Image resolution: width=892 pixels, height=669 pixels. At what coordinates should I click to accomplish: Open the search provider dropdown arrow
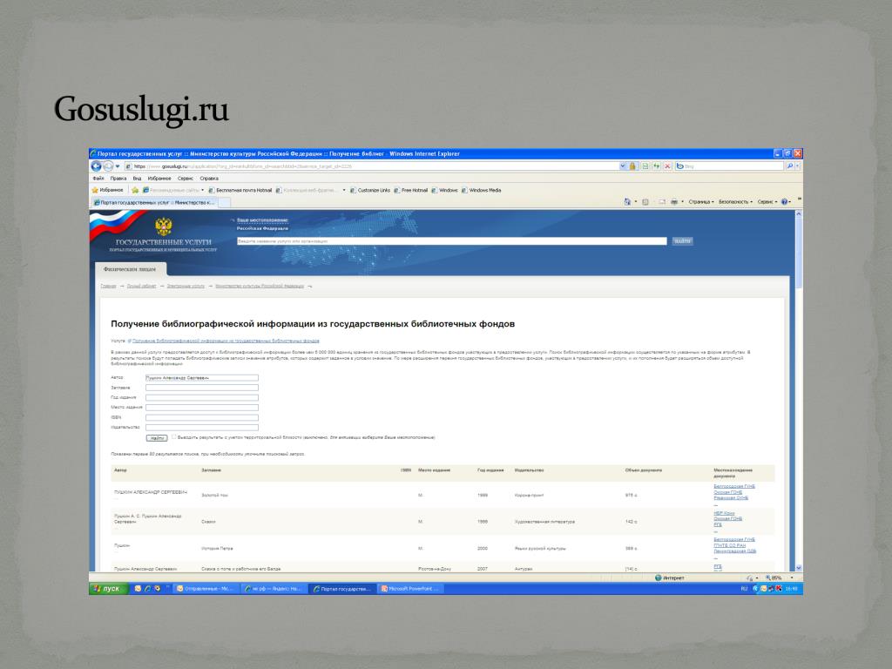tap(798, 166)
